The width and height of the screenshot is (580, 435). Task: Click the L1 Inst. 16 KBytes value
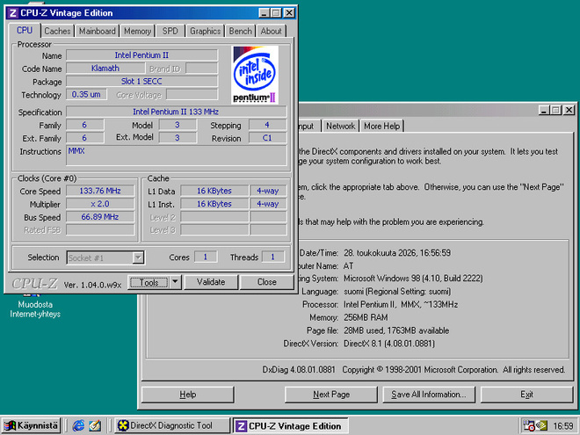pyautogui.click(x=214, y=204)
